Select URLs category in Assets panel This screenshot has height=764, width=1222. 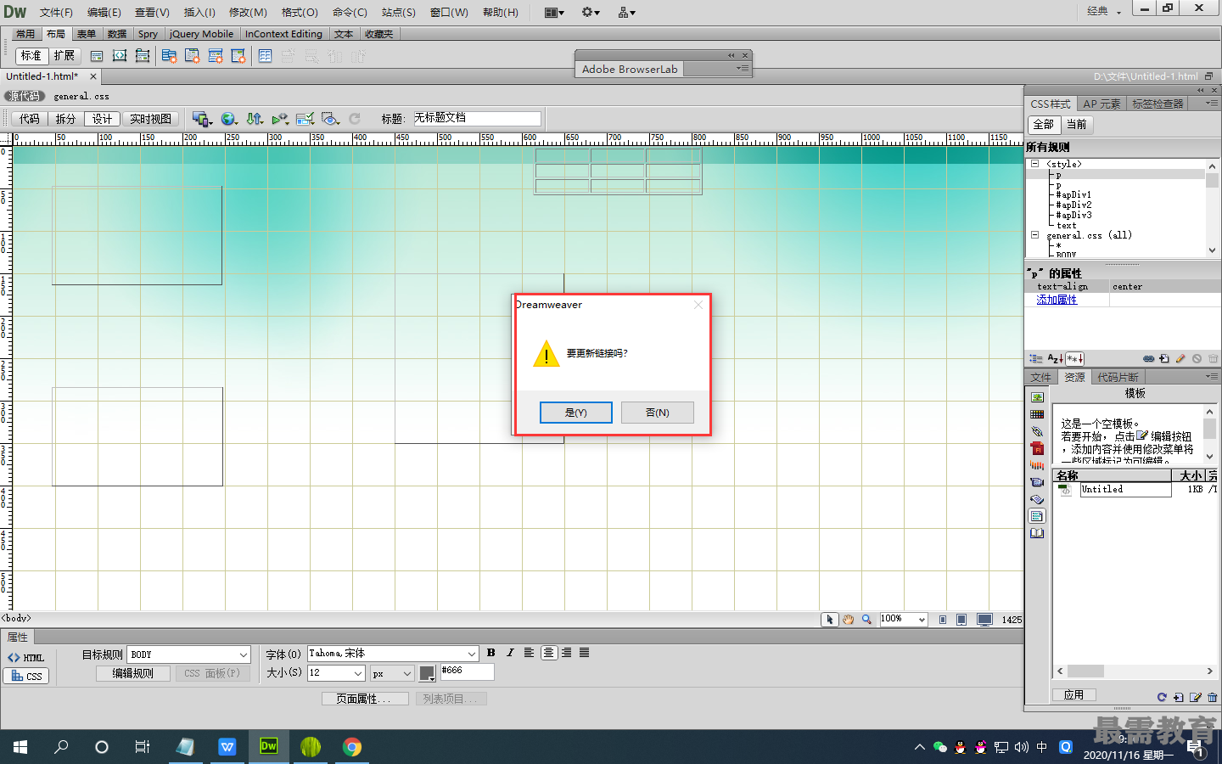[1037, 431]
